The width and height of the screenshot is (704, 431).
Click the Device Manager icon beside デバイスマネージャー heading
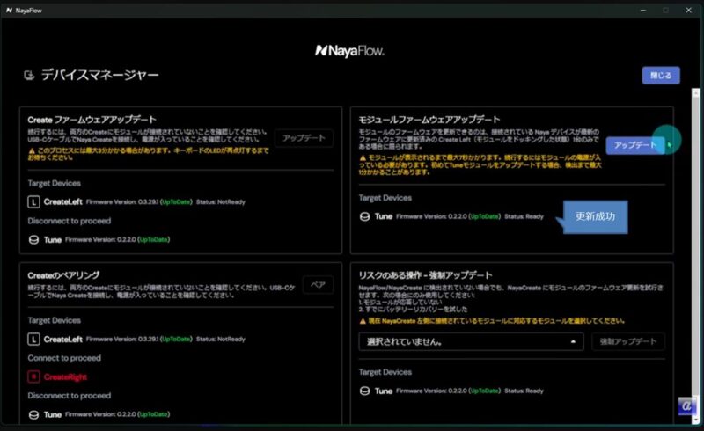tap(29, 76)
